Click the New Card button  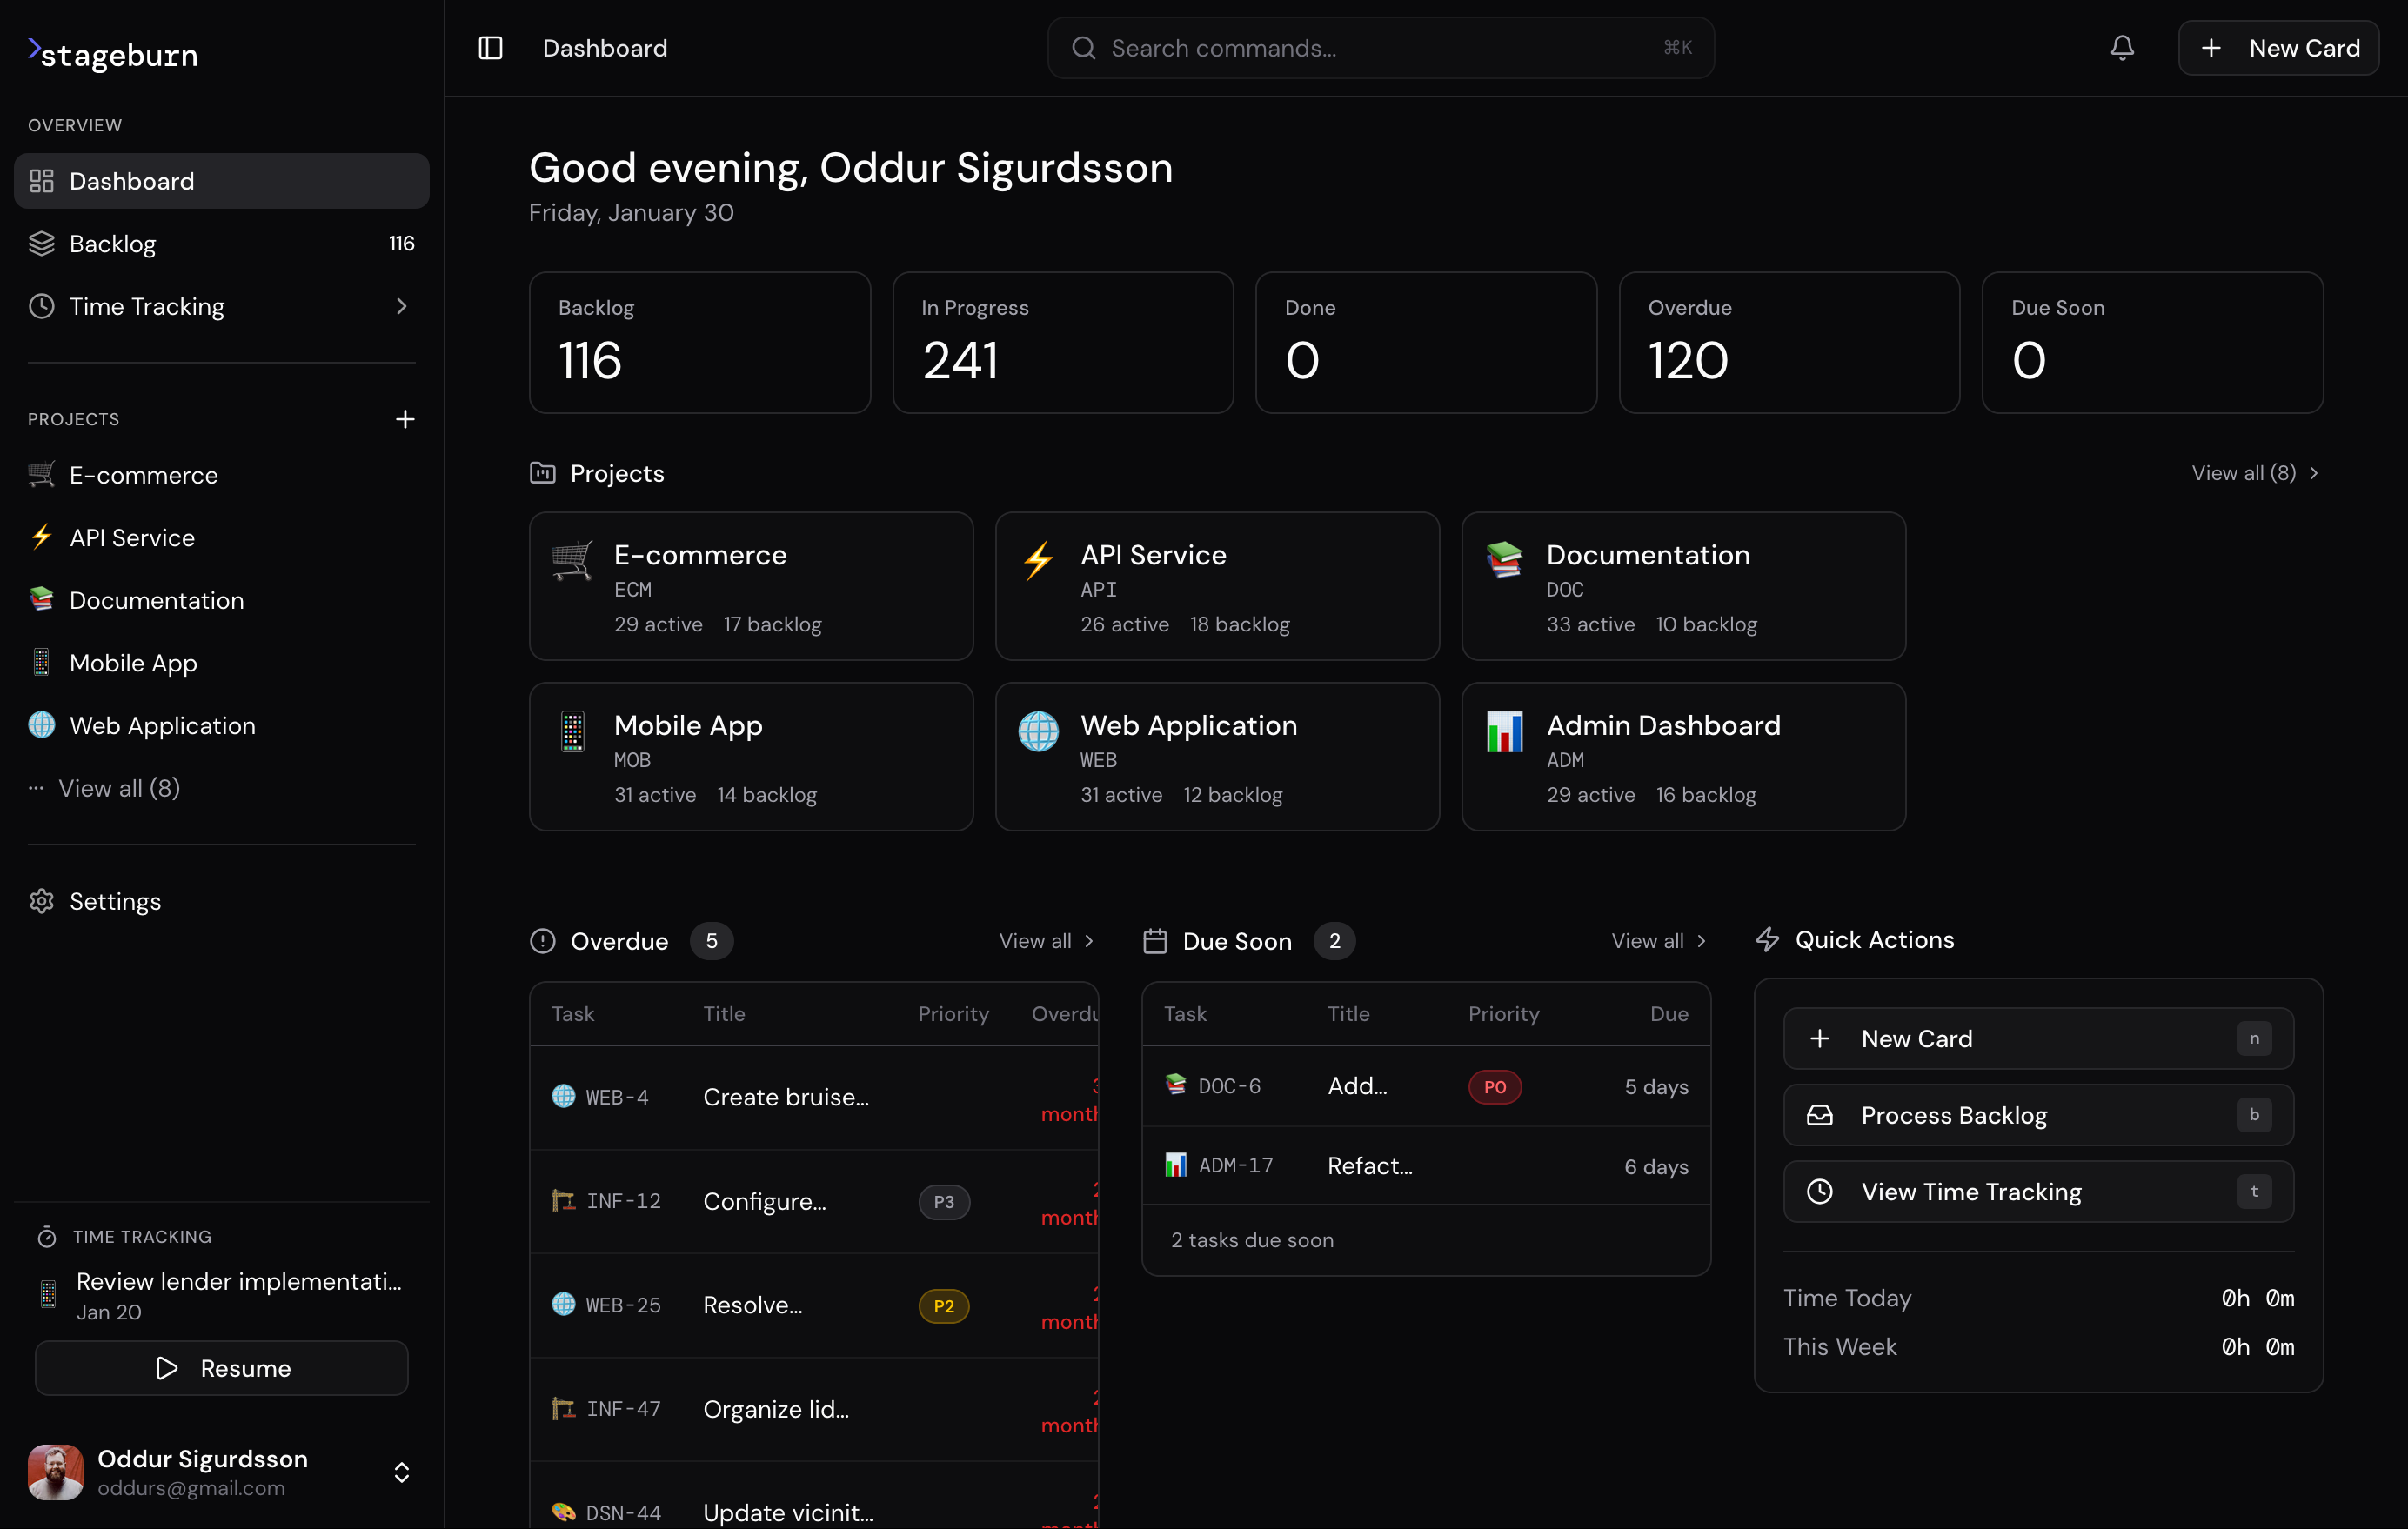pos(2279,47)
